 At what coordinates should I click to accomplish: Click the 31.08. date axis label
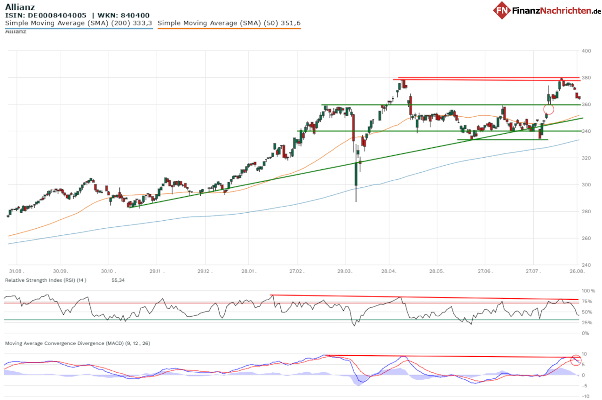pos(16,272)
